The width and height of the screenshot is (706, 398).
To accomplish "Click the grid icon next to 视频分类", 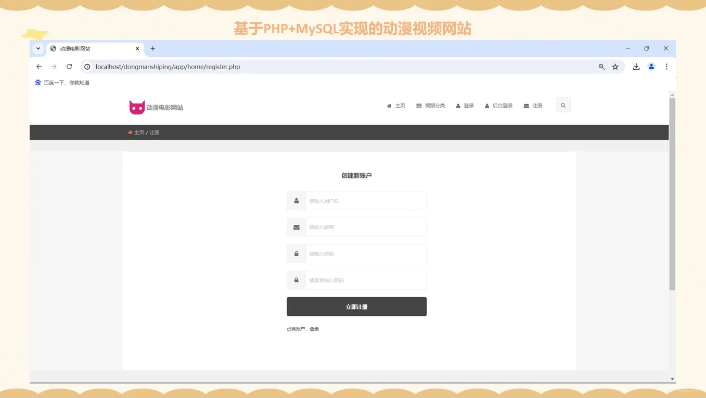I will (419, 105).
